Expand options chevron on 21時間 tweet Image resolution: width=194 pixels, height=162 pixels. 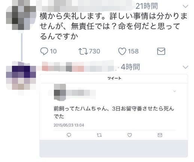pyautogui.click(x=185, y=6)
